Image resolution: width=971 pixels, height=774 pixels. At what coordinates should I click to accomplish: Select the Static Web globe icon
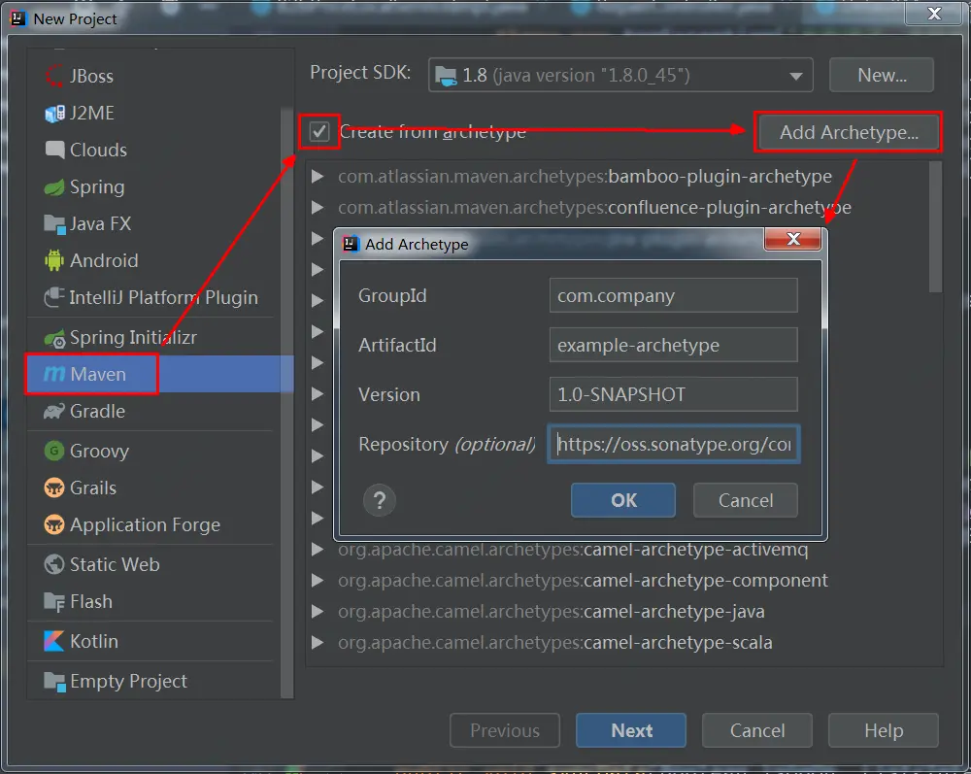coord(53,564)
